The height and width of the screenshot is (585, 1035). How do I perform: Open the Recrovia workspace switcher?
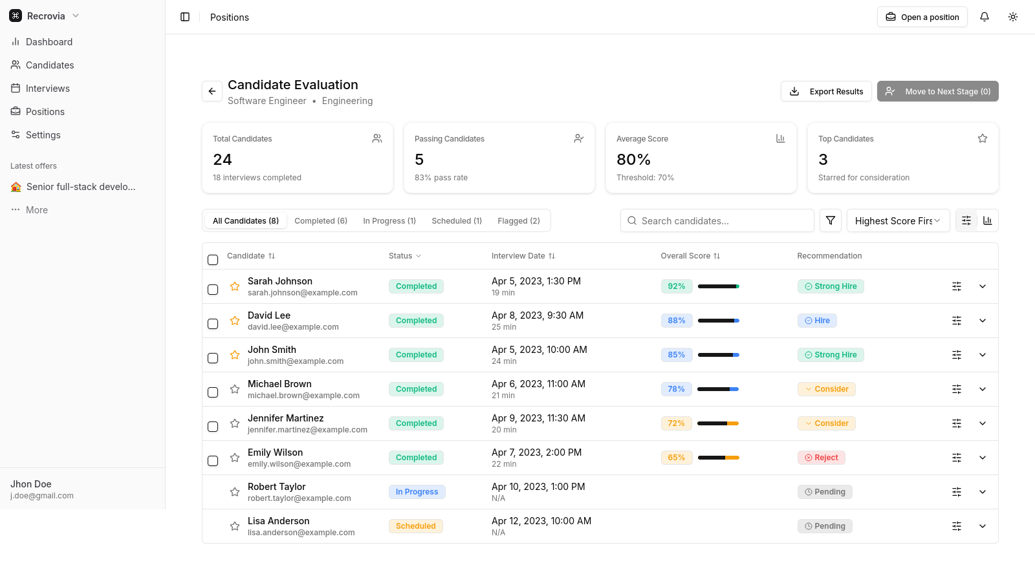pyautogui.click(x=45, y=16)
